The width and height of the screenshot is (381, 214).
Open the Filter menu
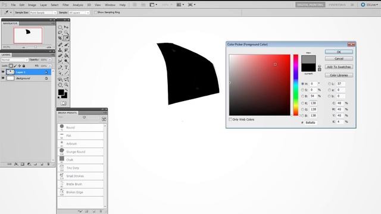tap(65, 5)
